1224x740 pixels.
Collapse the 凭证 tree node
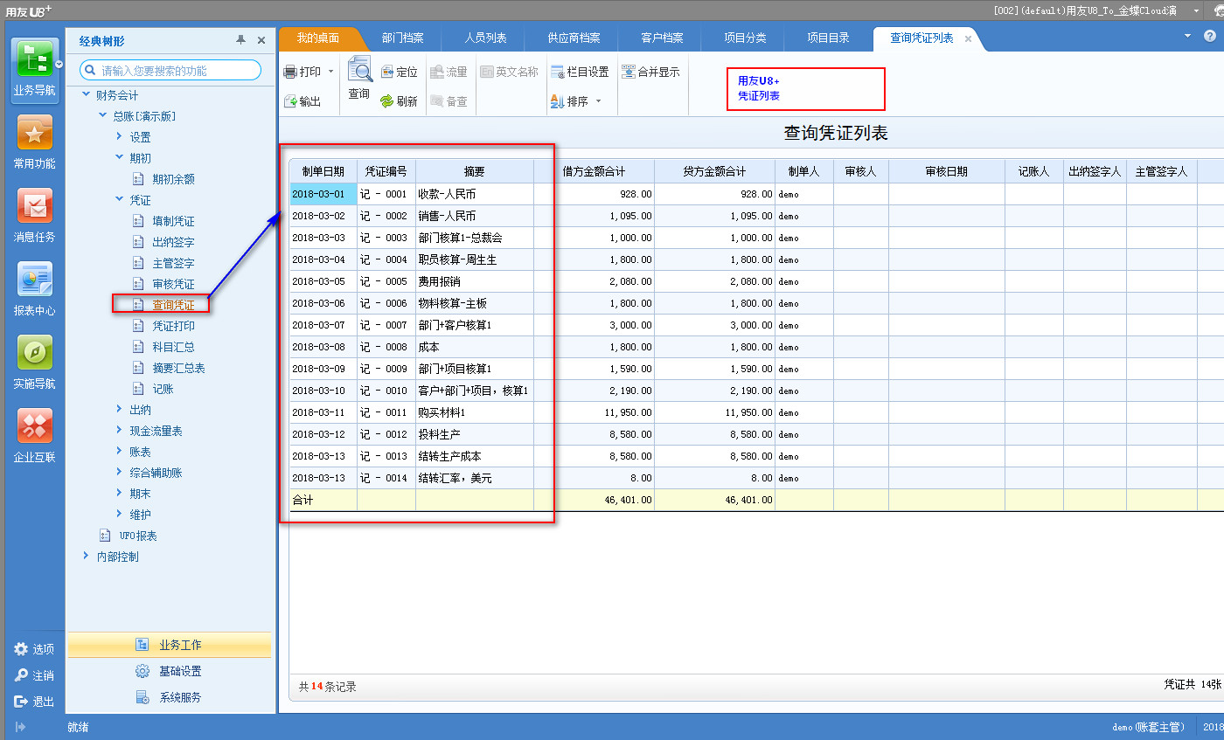[x=120, y=200]
